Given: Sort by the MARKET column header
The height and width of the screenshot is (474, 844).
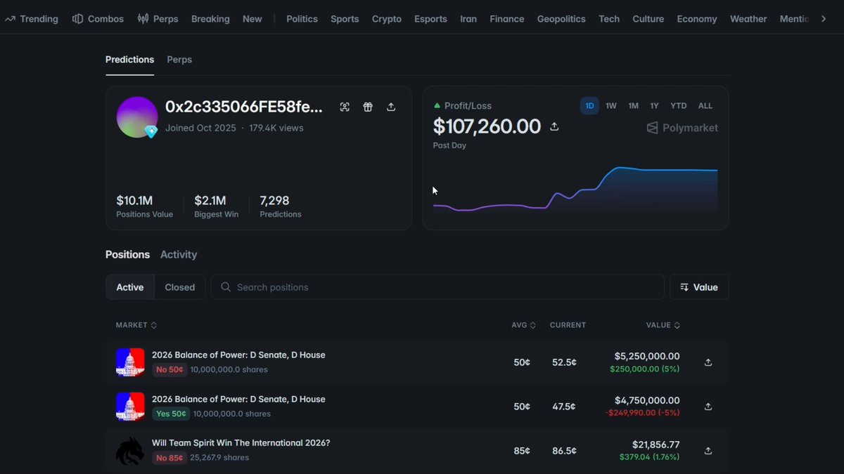Looking at the screenshot, I should (x=136, y=325).
